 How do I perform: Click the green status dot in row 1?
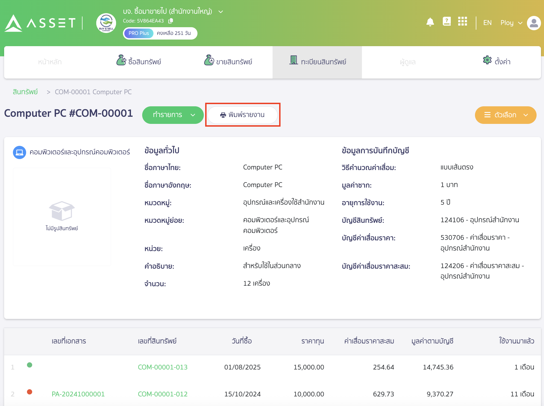coord(30,365)
